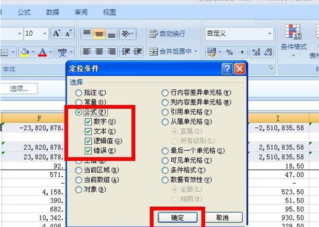319x227 pixels.
Task: Decrease font size with the small A button
Action: pyautogui.click(x=69, y=33)
